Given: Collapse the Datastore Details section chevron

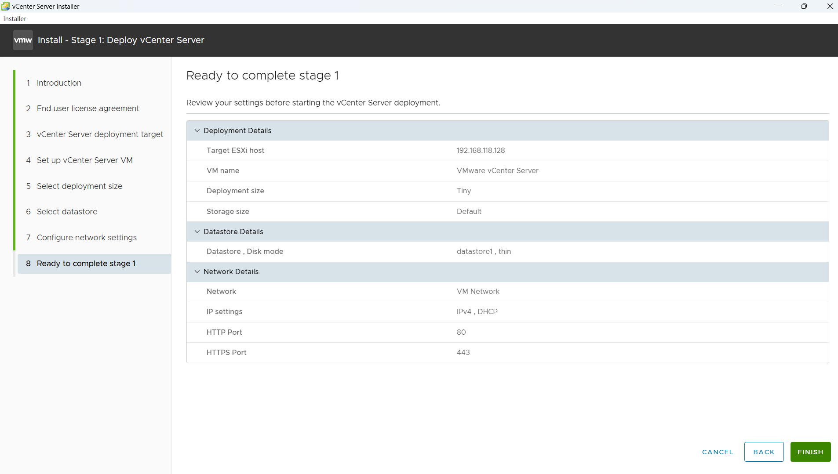Looking at the screenshot, I should point(197,232).
